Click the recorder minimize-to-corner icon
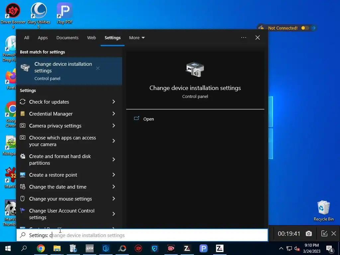This screenshot has width=340, height=255. 324,233
